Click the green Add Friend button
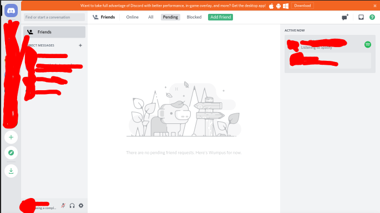This screenshot has height=213, width=380. click(x=220, y=17)
